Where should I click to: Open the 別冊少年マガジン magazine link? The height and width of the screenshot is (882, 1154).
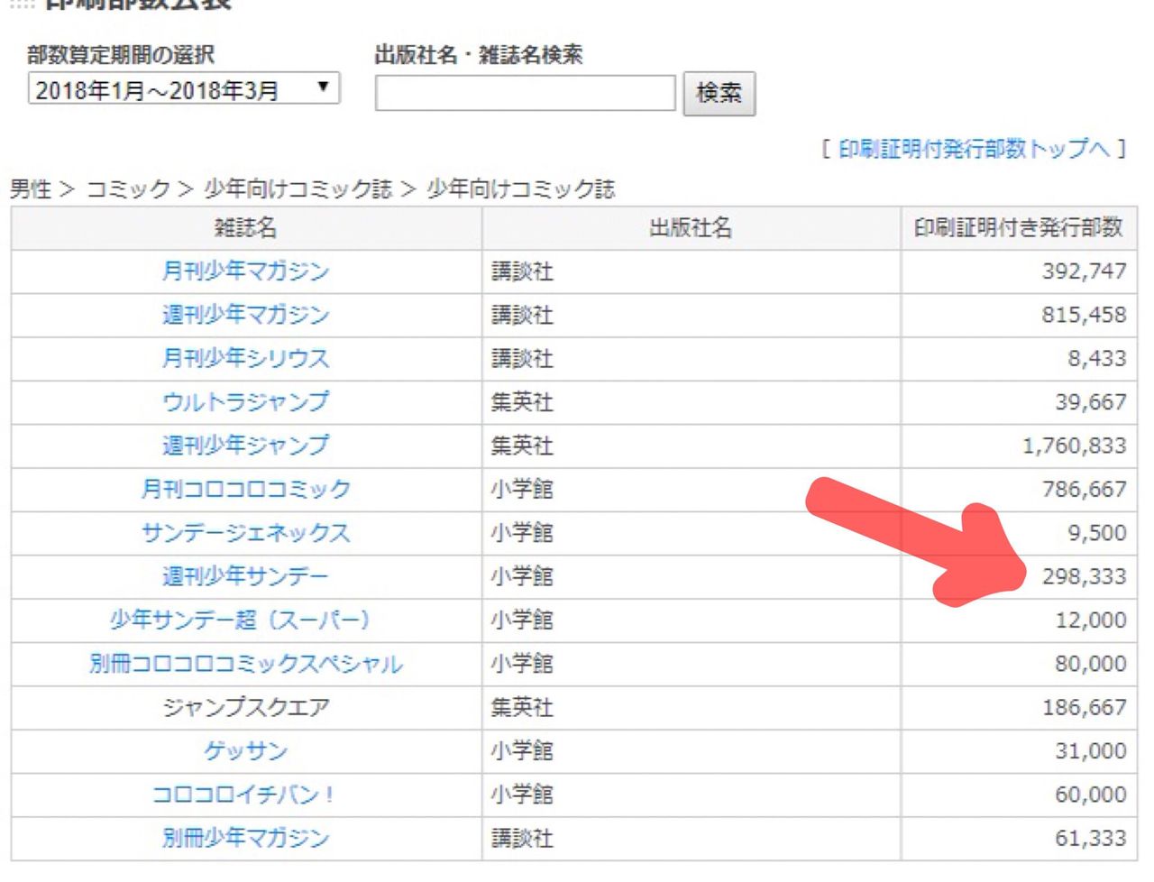(245, 838)
